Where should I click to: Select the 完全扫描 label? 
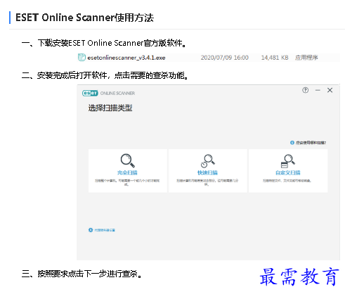[127, 173]
